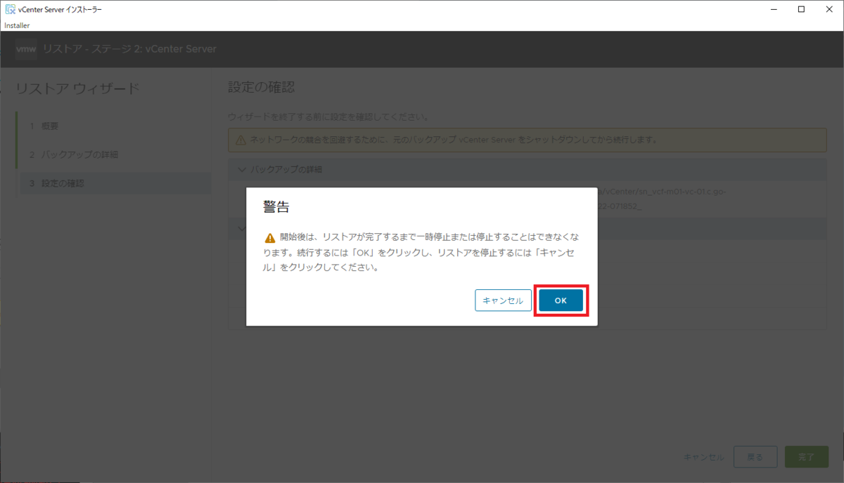Click the yellow banner warning icon
Image resolution: width=844 pixels, height=483 pixels.
[x=241, y=140]
